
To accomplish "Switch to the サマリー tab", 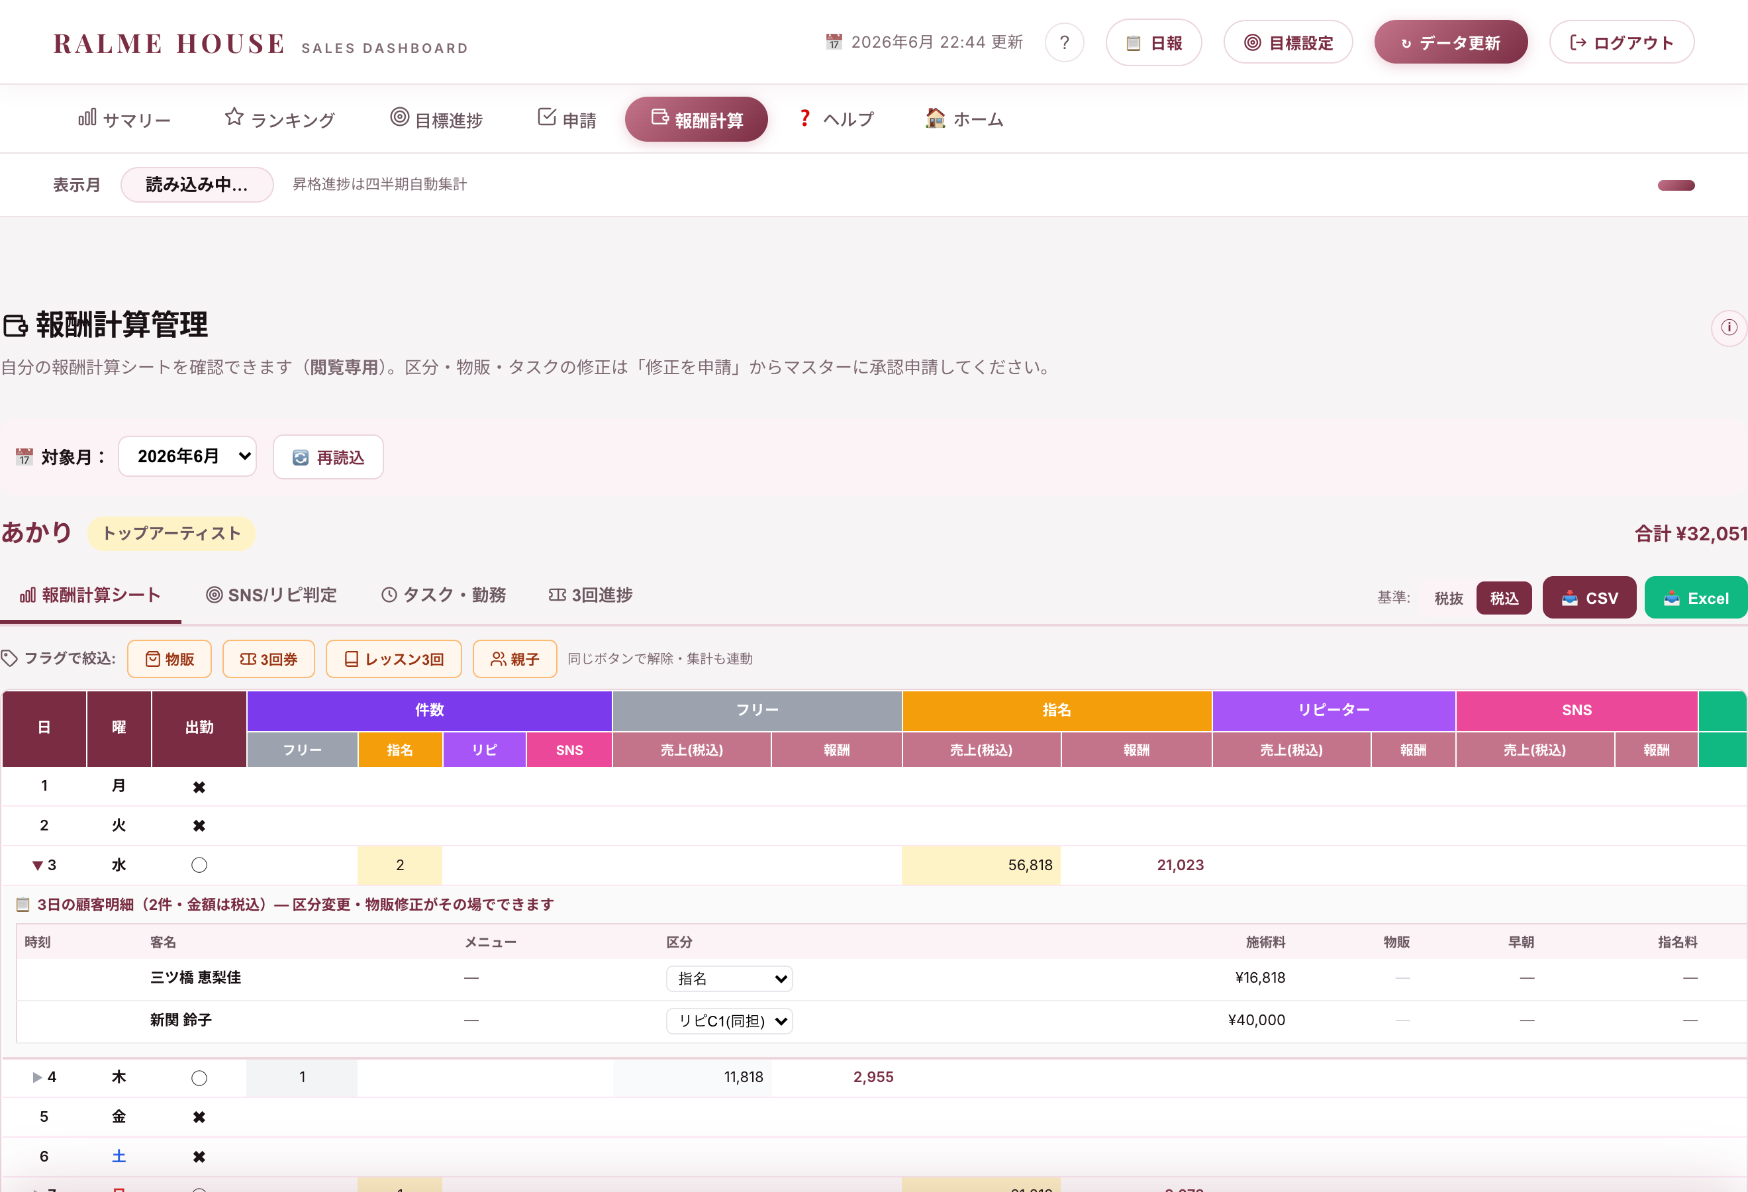I will pos(125,119).
